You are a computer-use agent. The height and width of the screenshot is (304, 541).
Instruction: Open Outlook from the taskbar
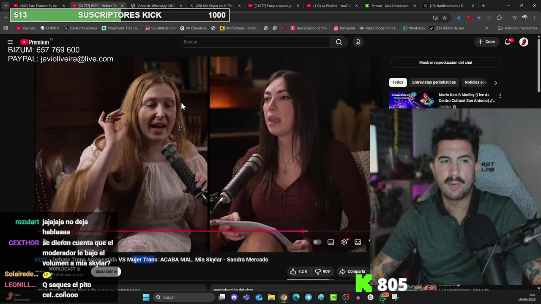(259, 297)
